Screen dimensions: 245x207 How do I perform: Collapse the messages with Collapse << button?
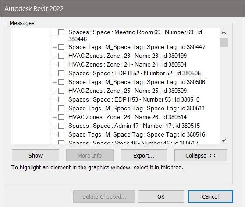201,155
